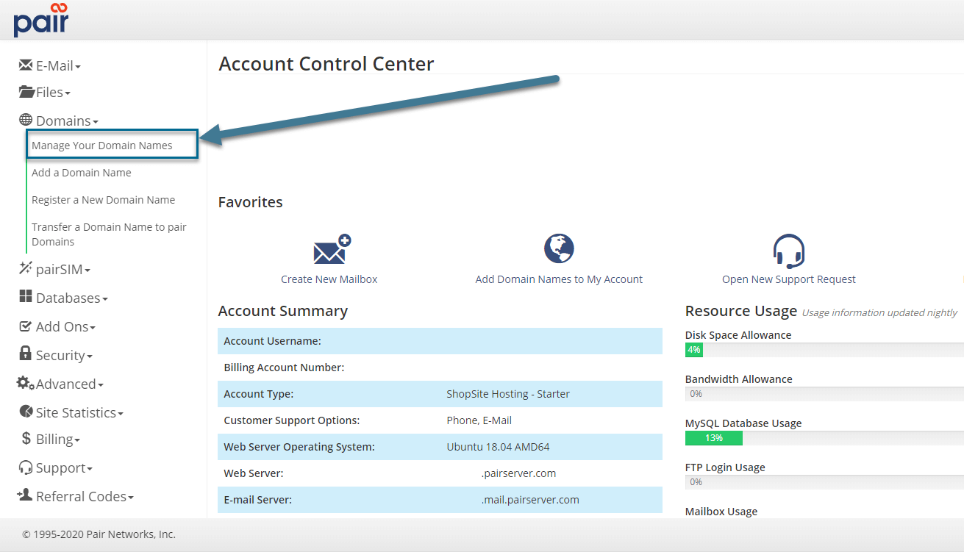Click Add a Domain Name

[x=81, y=172]
